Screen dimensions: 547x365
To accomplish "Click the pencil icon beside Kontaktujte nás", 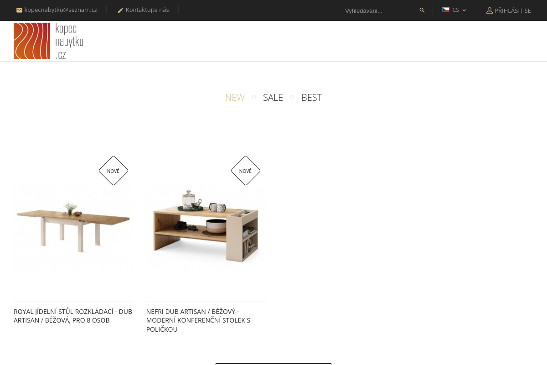I will [121, 10].
